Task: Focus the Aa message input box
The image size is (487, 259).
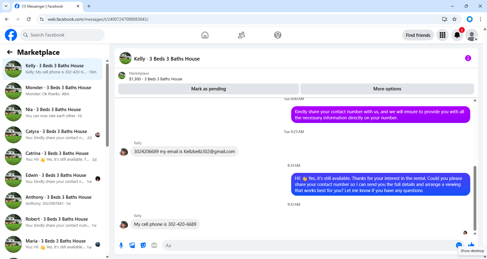Action: coord(308,245)
